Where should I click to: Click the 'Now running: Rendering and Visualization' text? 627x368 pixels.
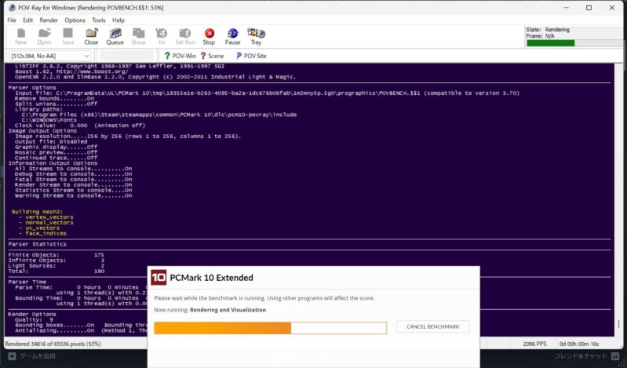[210, 310]
